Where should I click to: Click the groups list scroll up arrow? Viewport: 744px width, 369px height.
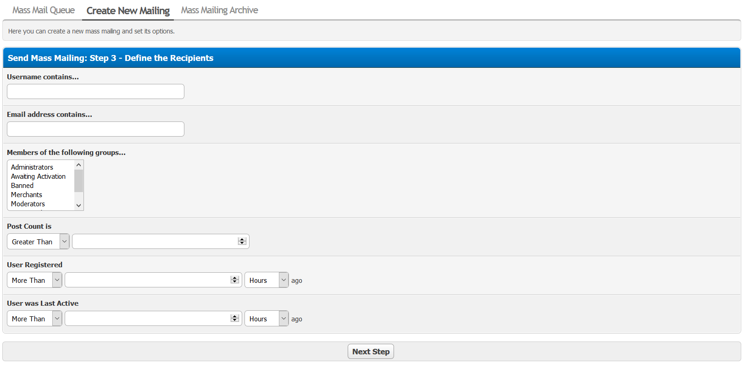(x=79, y=165)
